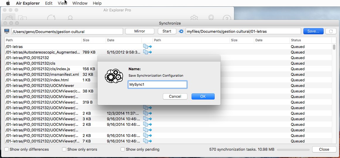Open the Window menu
Screen dimensions: 340x158
[x=80, y=3]
